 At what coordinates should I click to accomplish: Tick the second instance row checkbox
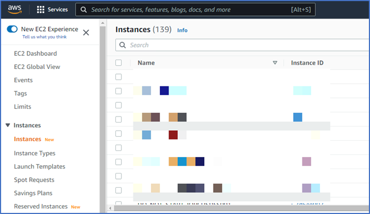point(119,91)
